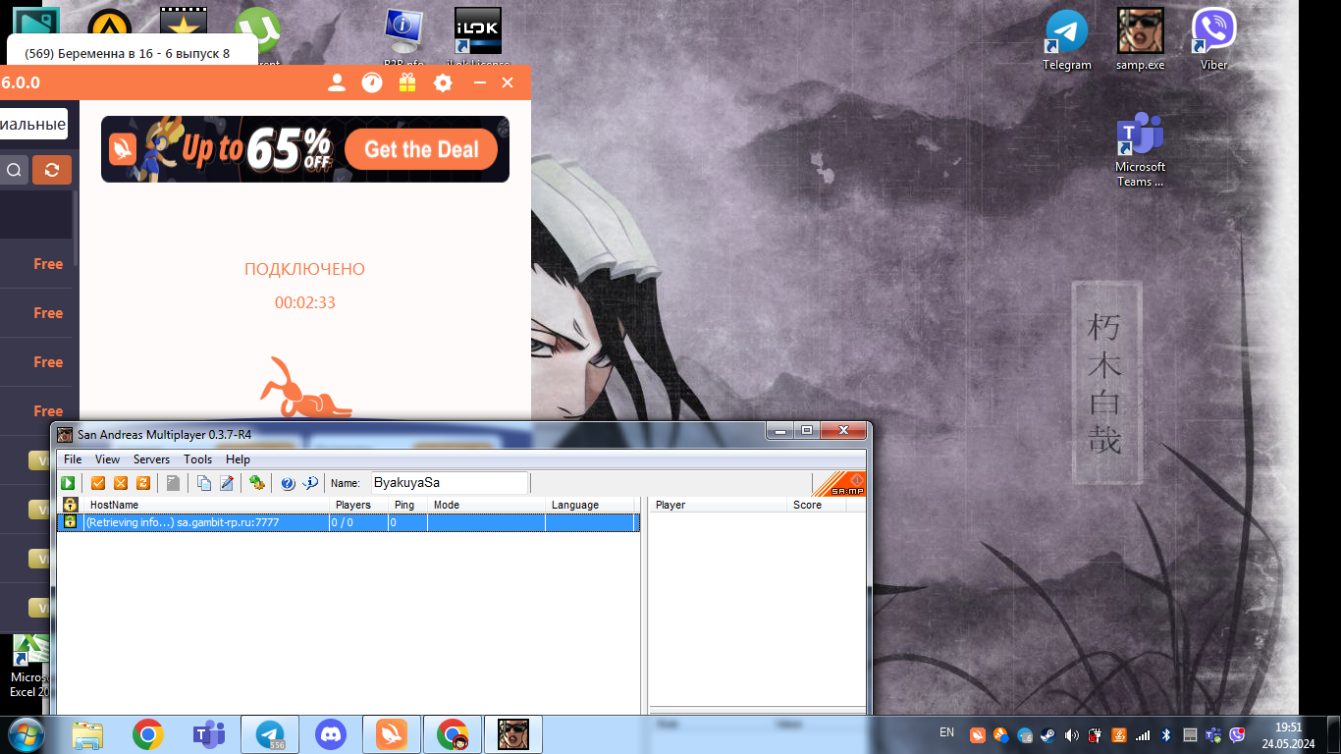The image size is (1341, 754).
Task: Click the Add Server checkmark icon
Action: (x=98, y=483)
